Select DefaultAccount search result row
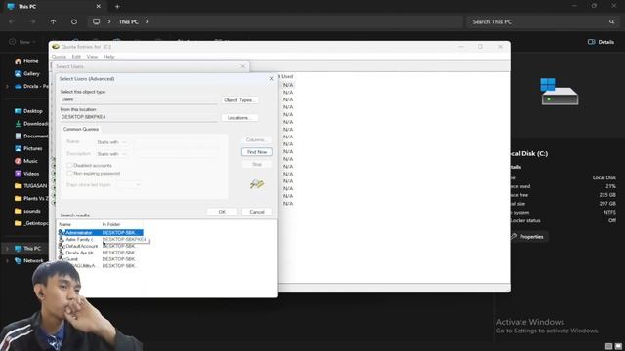The height and width of the screenshot is (351, 625). click(x=101, y=246)
